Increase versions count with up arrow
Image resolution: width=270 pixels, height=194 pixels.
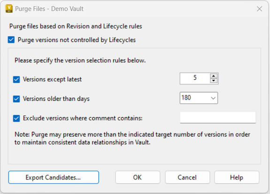(x=214, y=76)
